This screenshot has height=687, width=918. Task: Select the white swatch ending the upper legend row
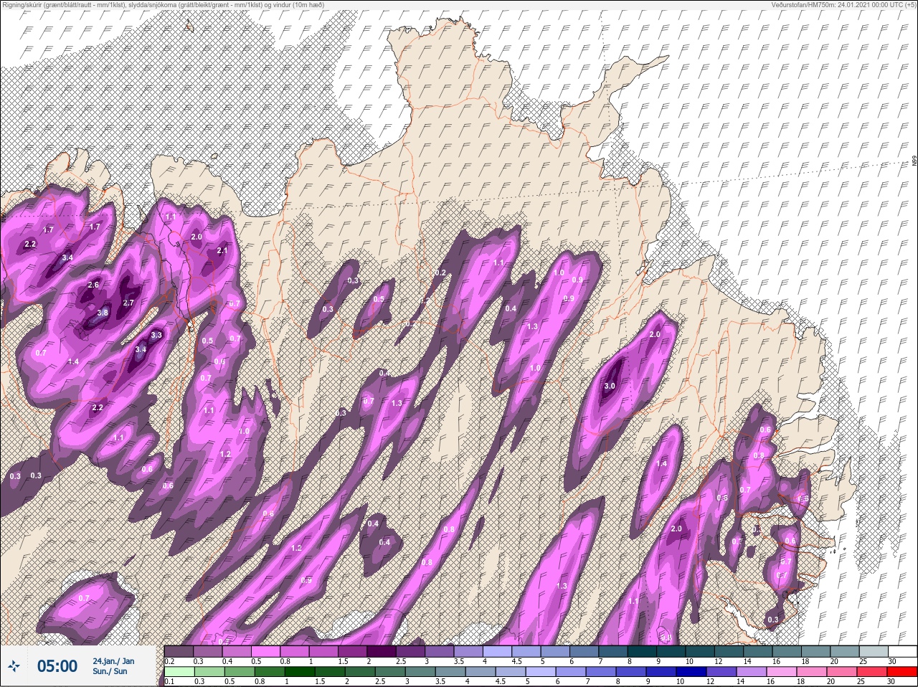[902, 651]
